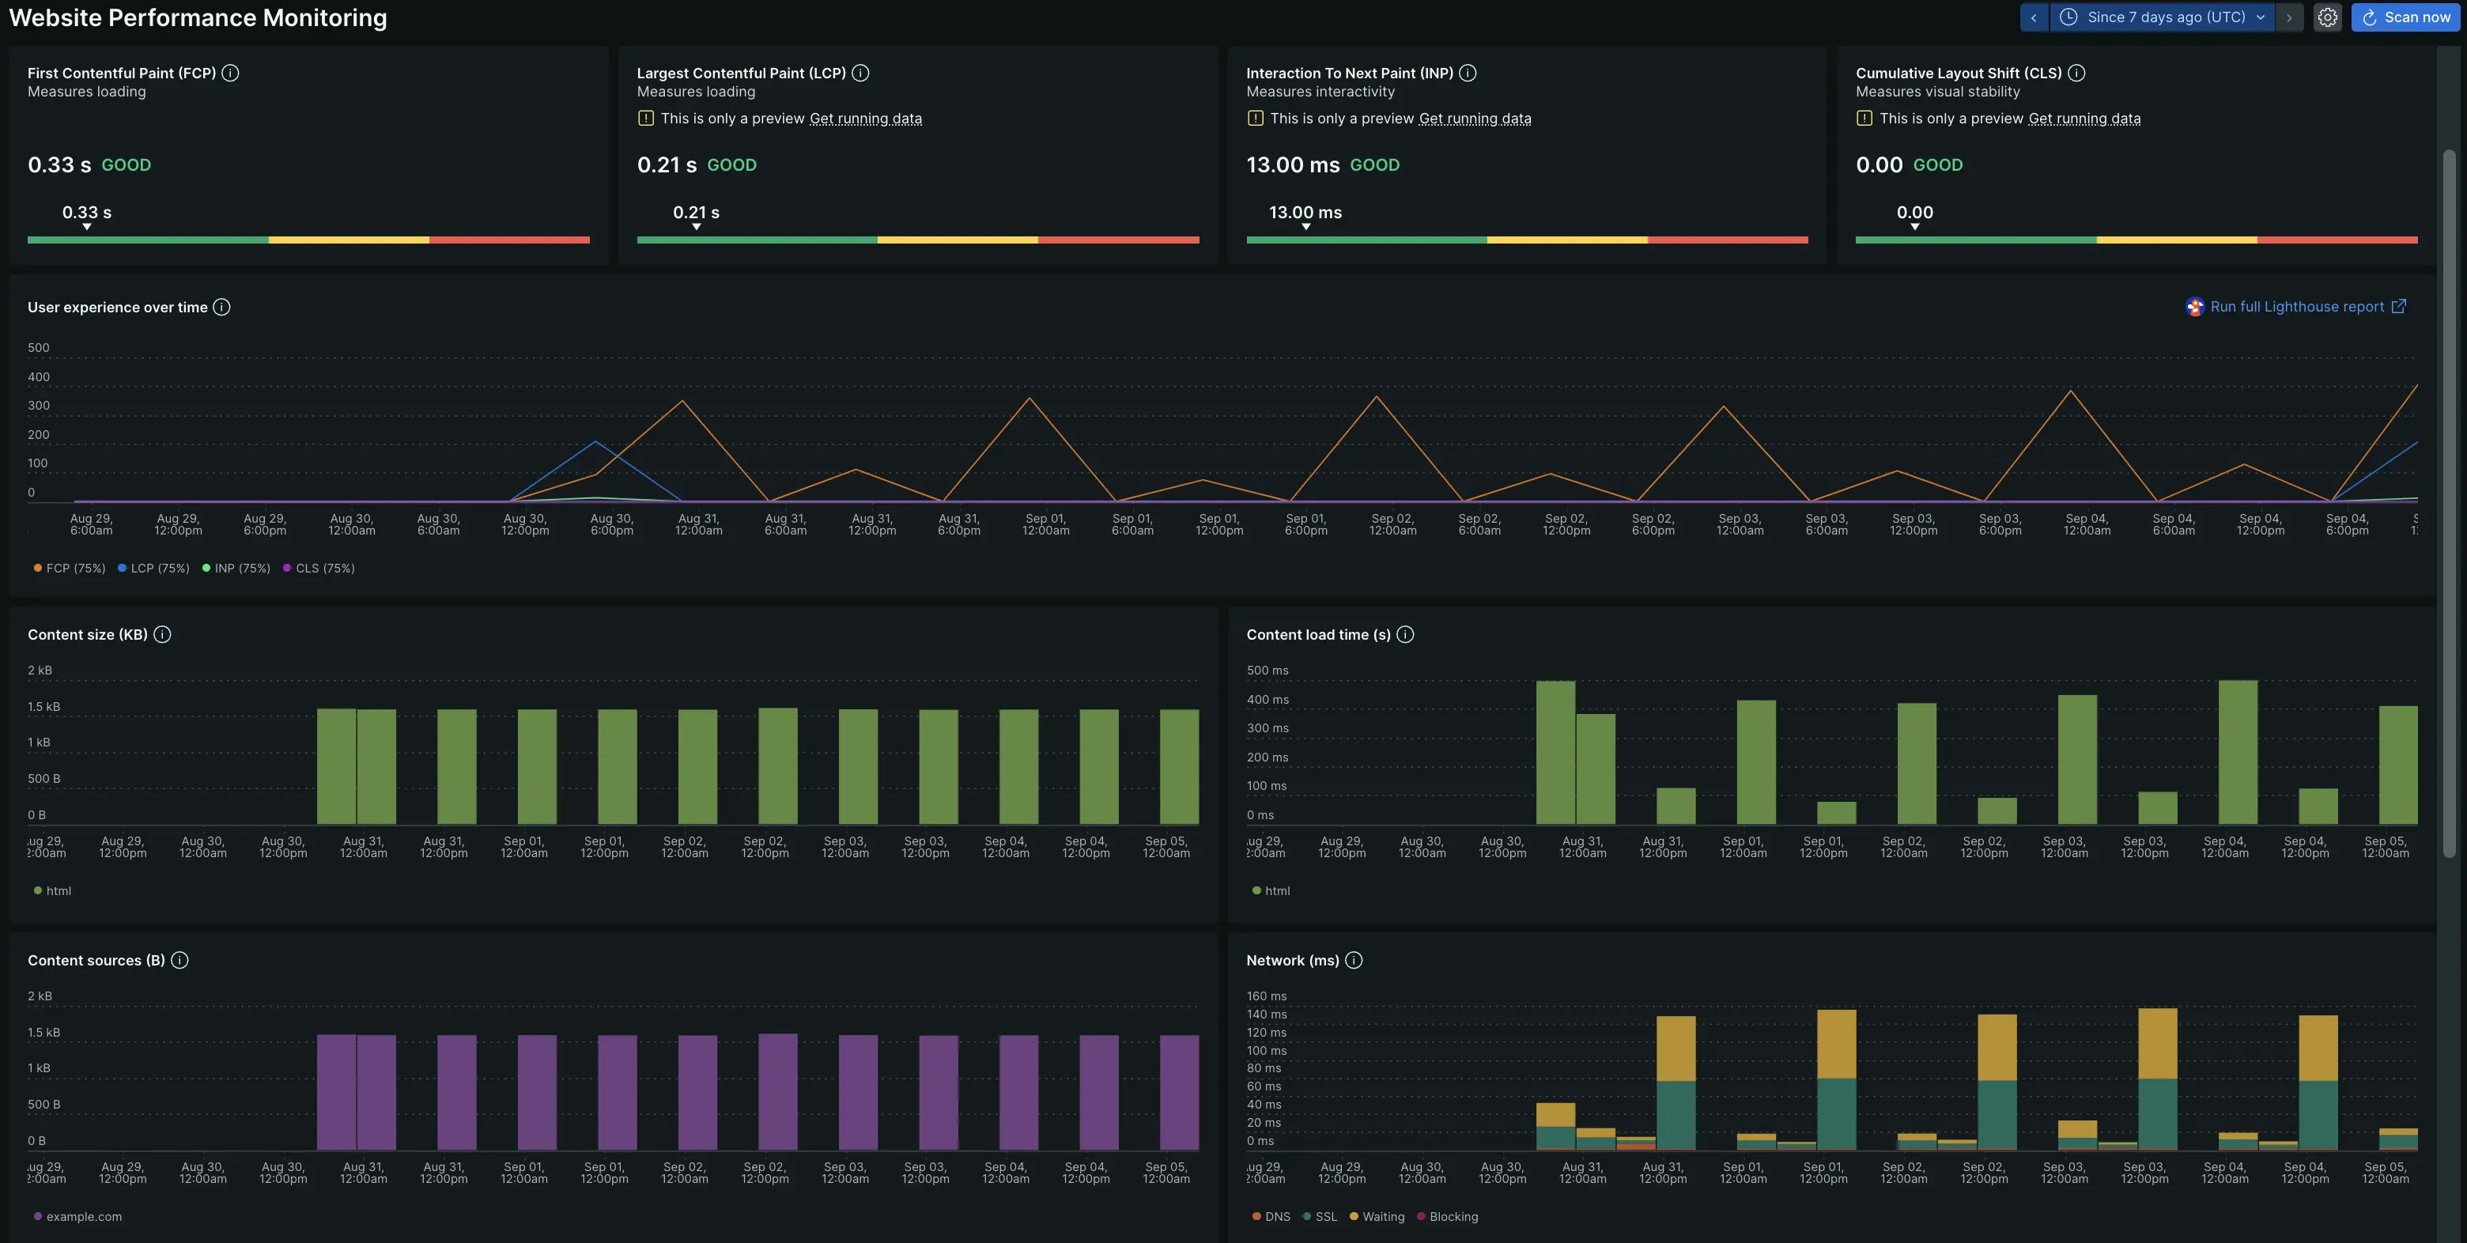The image size is (2467, 1243).
Task: Click info icon beside Content load time
Action: point(1405,635)
